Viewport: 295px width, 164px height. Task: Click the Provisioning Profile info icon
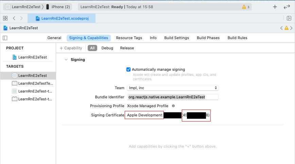pos(173,106)
